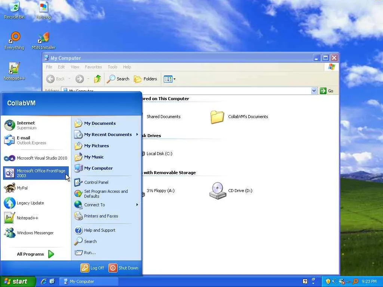
Task: Open Edit menu in My Computer
Action: click(61, 67)
